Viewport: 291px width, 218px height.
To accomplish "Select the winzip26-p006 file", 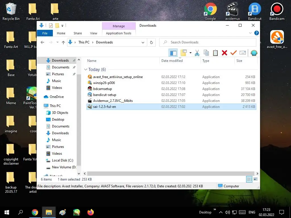I will click(171, 83).
